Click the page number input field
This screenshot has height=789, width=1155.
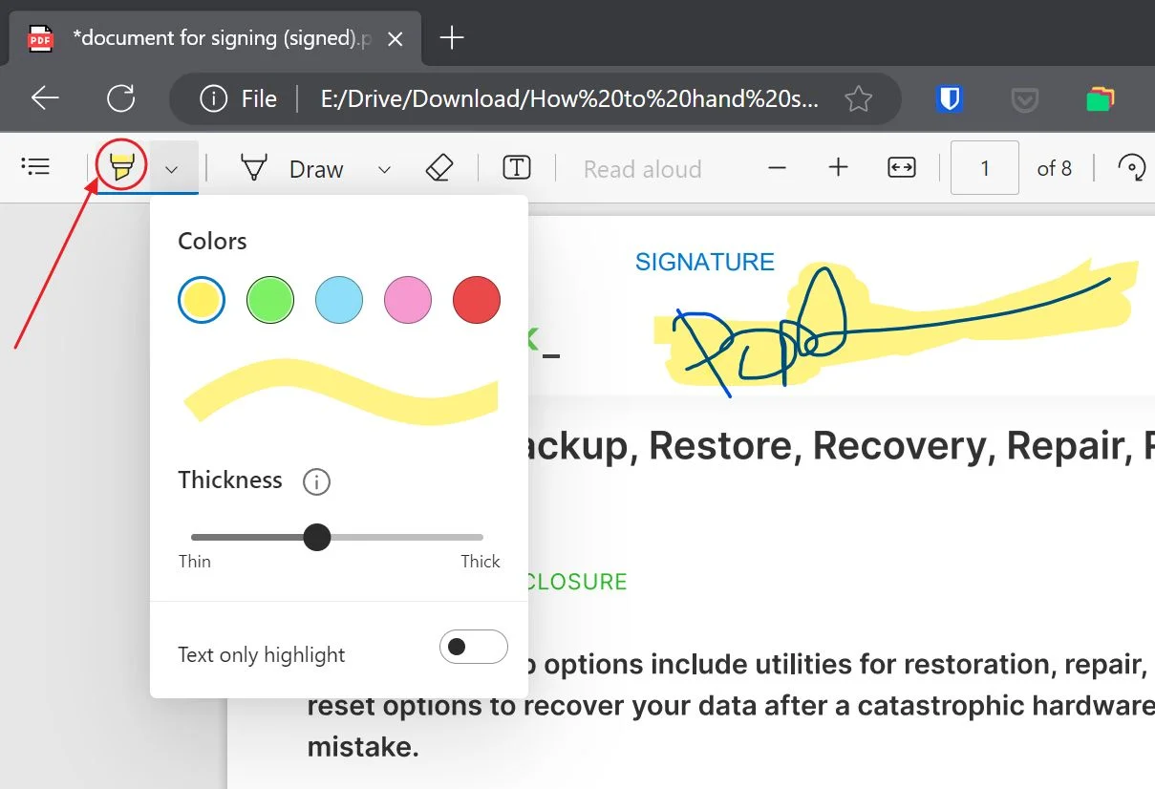coord(985,168)
